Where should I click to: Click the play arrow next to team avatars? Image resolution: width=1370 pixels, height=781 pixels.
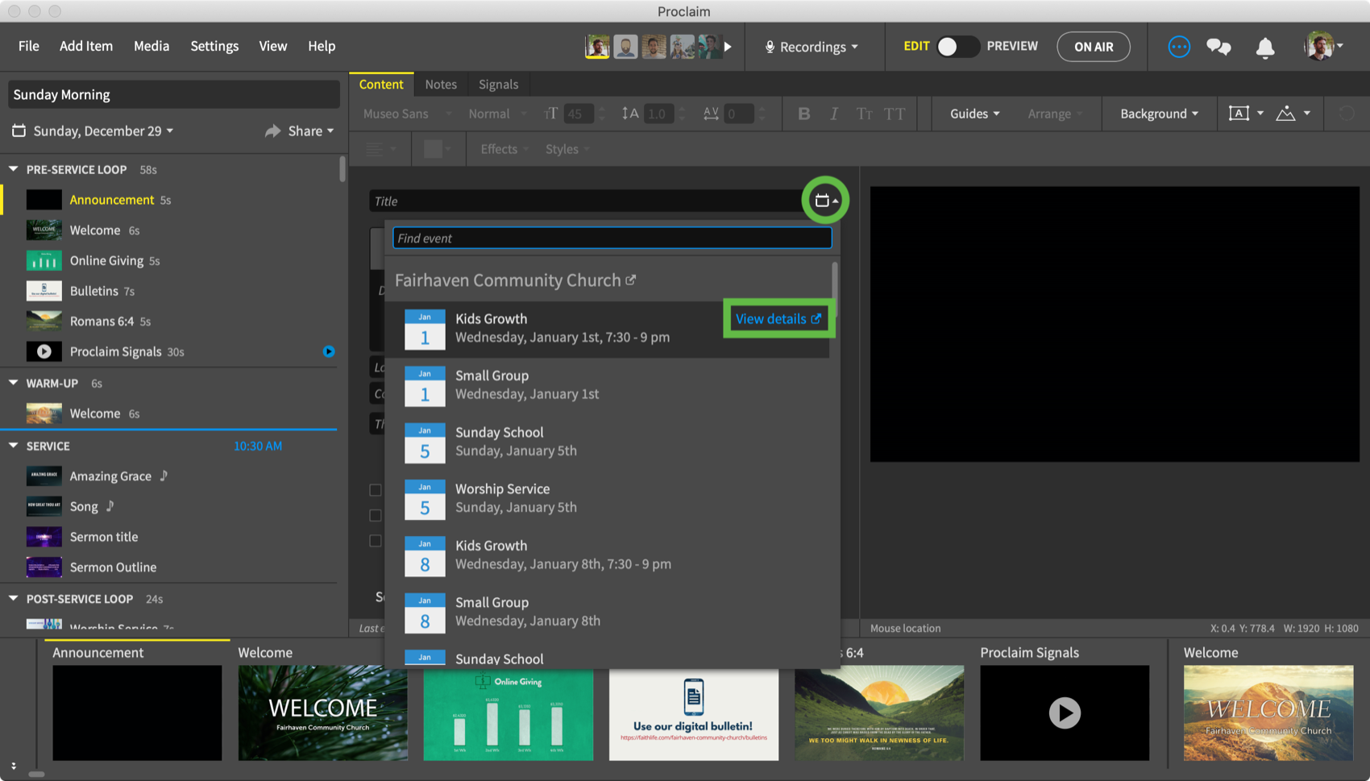pyautogui.click(x=728, y=47)
